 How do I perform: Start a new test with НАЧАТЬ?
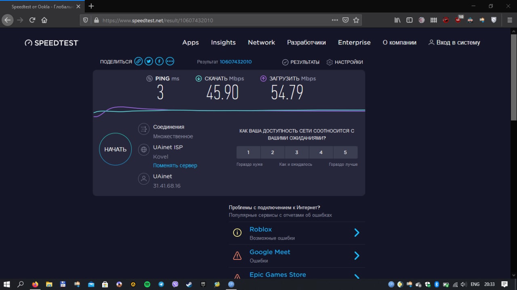coord(116,149)
